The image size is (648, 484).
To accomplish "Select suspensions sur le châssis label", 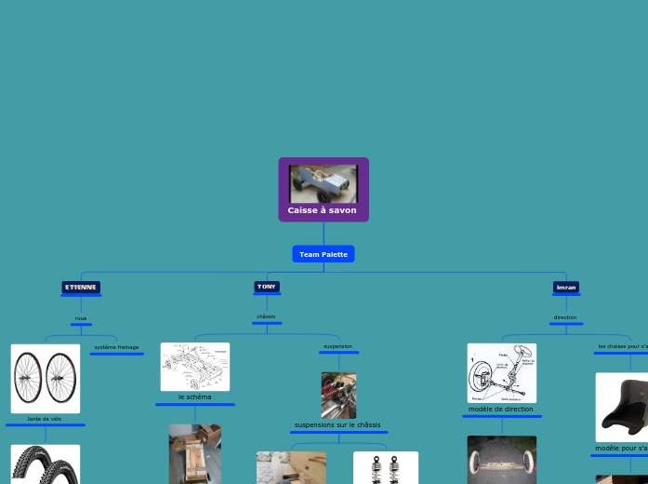I will (337, 424).
